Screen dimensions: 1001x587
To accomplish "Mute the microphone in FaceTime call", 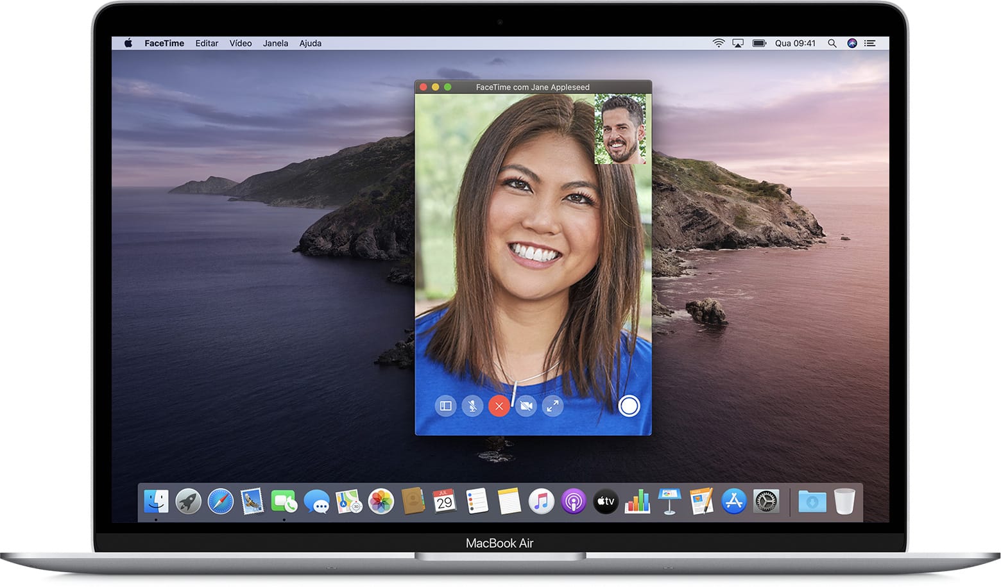I will tap(472, 406).
